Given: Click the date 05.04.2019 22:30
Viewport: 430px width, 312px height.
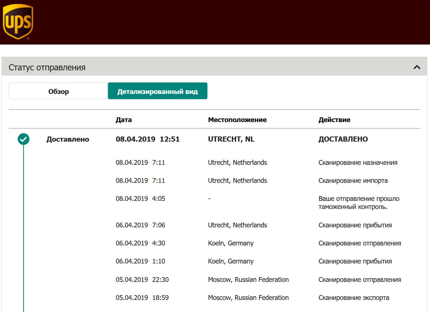Looking at the screenshot, I should 142,279.
